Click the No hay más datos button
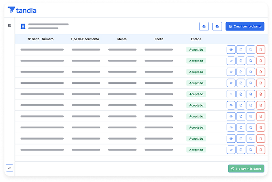The height and width of the screenshot is (182, 272). point(246,168)
